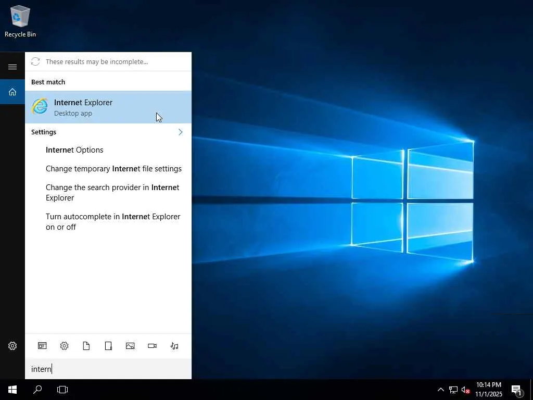This screenshot has width=533, height=400.
Task: Click the Windows Start button
Action: point(12,390)
